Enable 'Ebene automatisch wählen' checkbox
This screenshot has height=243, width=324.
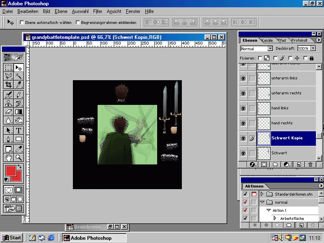(22, 23)
